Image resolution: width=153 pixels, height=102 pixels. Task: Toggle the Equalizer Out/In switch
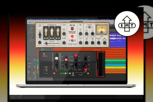coord(90,27)
